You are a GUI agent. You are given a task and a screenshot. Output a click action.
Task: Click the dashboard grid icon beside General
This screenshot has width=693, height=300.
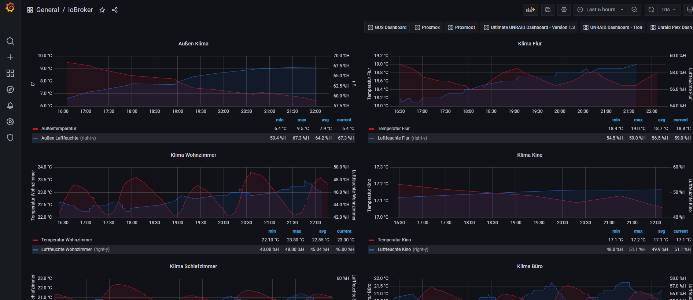tap(30, 10)
